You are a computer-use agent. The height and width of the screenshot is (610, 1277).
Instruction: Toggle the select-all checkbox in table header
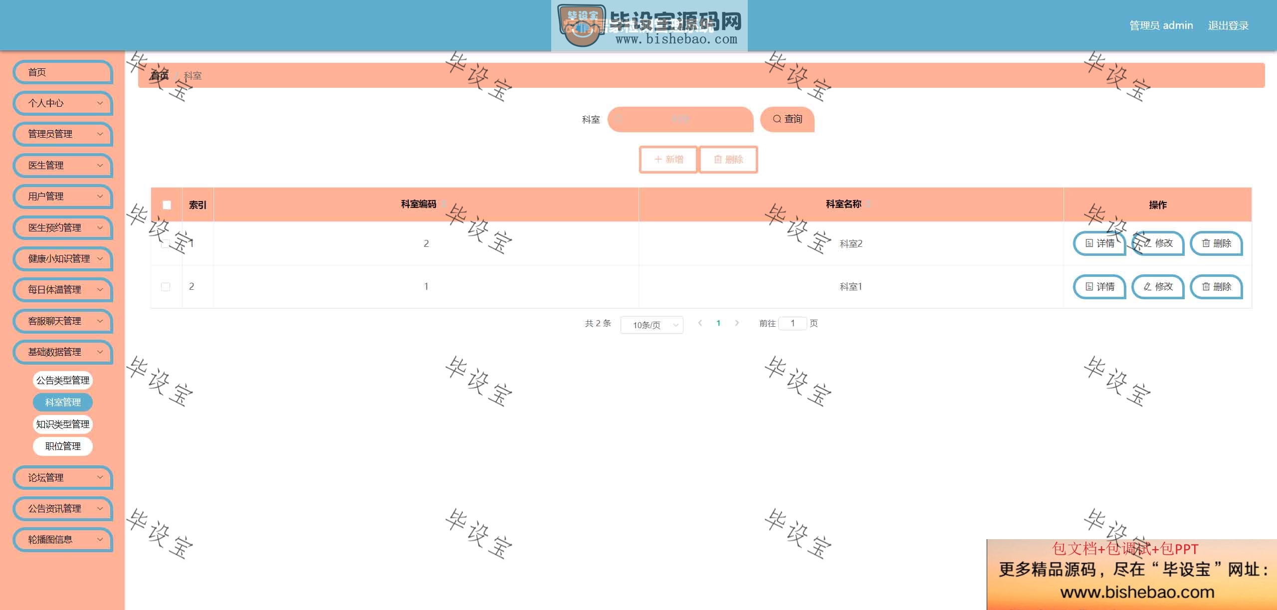[167, 205]
